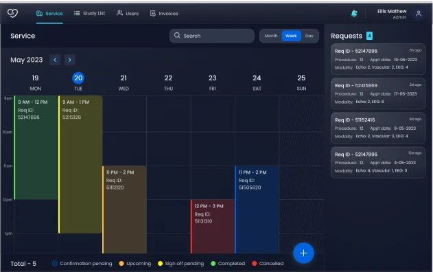Click the Ellis Mathew user name
The height and width of the screenshot is (272, 433).
pyautogui.click(x=392, y=11)
